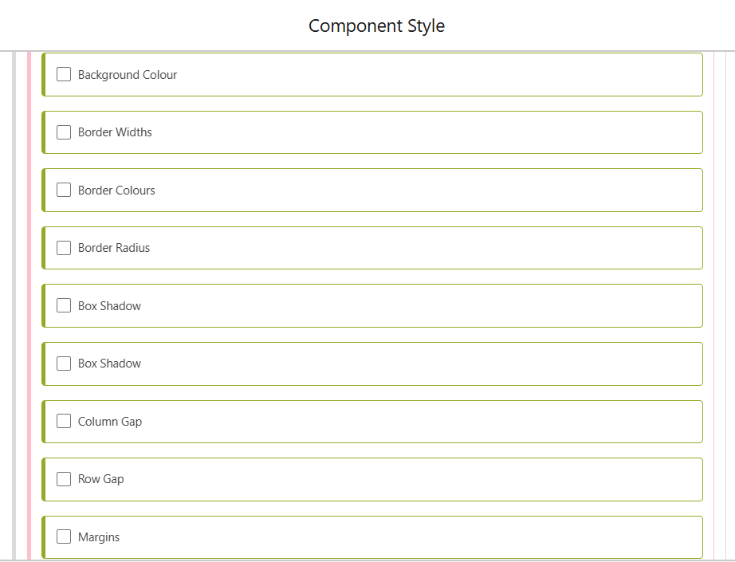Image resolution: width=735 pixels, height=562 pixels.
Task: Click the Border Radius label text
Action: (114, 248)
